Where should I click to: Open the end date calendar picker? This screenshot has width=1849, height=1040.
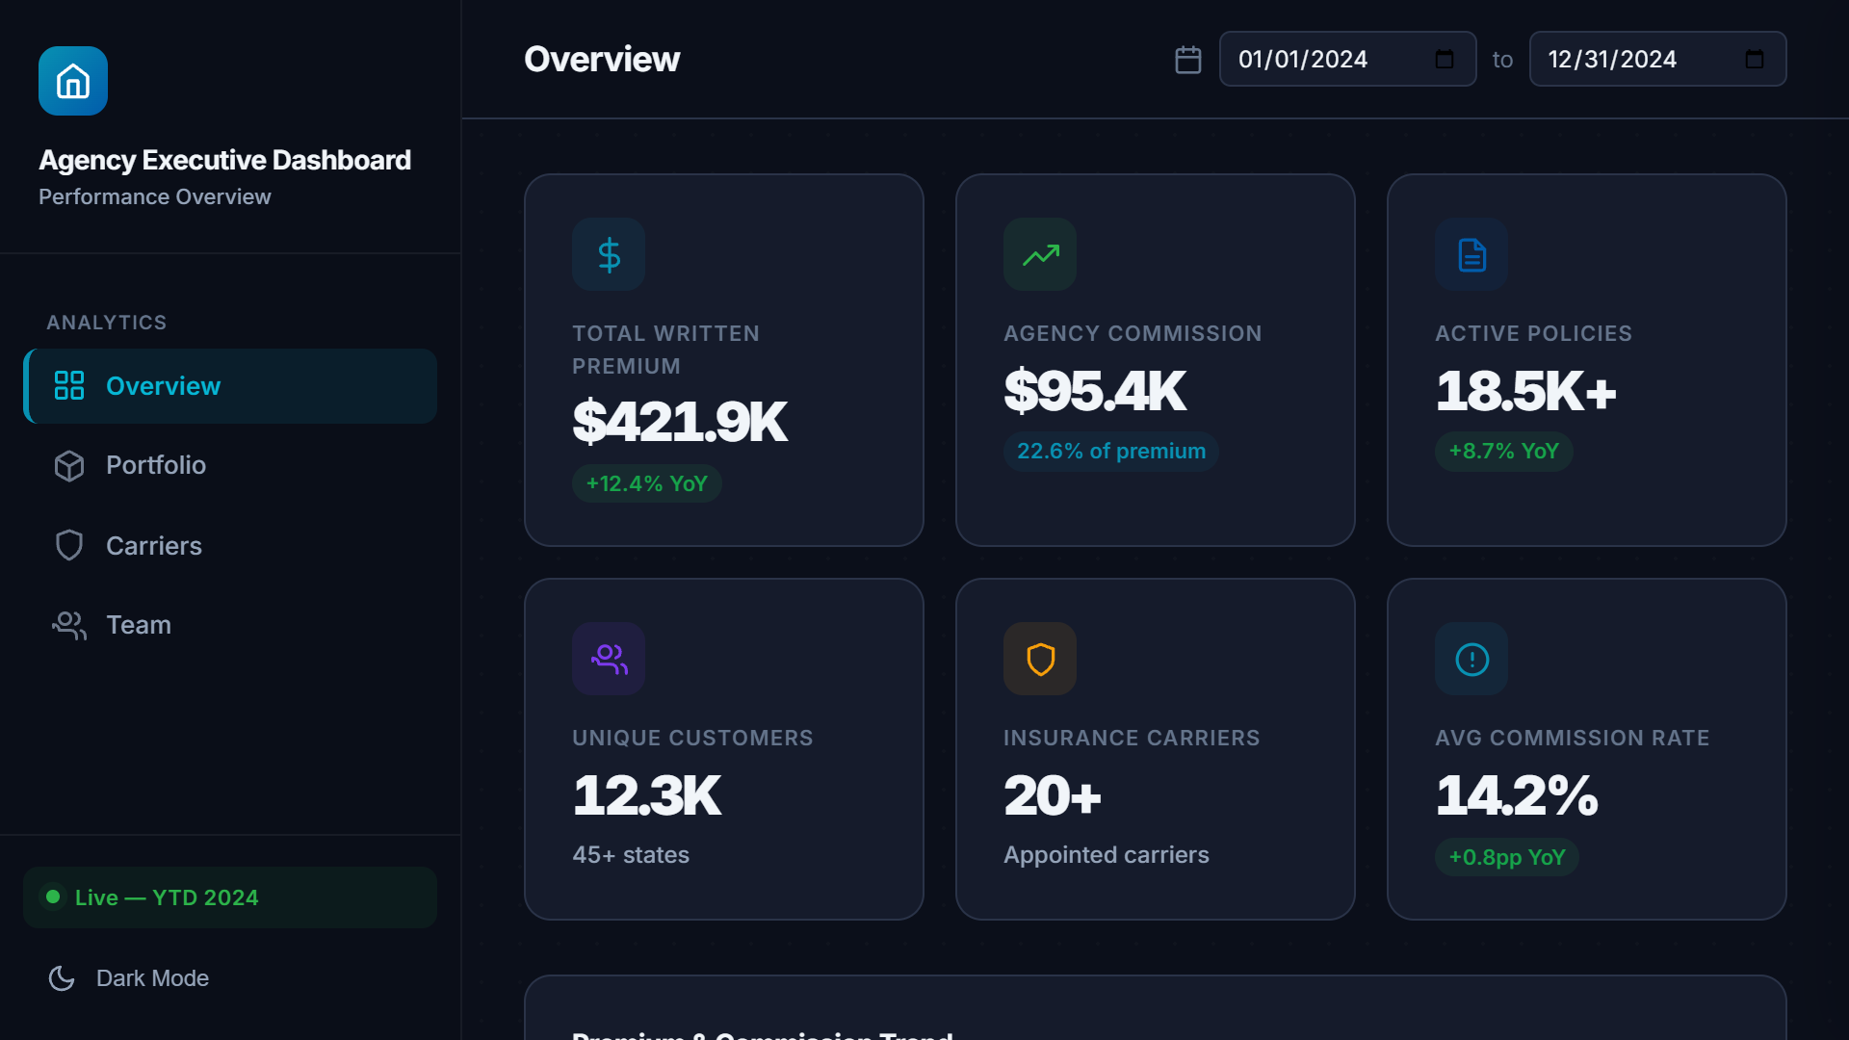[1755, 59]
